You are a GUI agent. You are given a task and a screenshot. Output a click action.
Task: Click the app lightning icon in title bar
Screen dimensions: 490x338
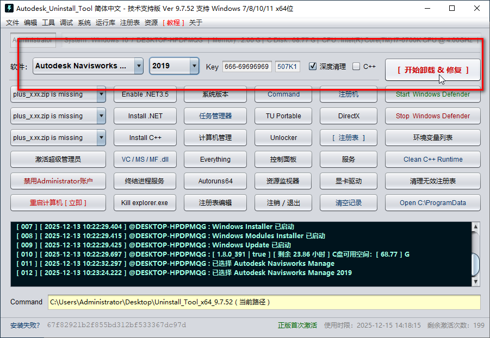pos(9,8)
